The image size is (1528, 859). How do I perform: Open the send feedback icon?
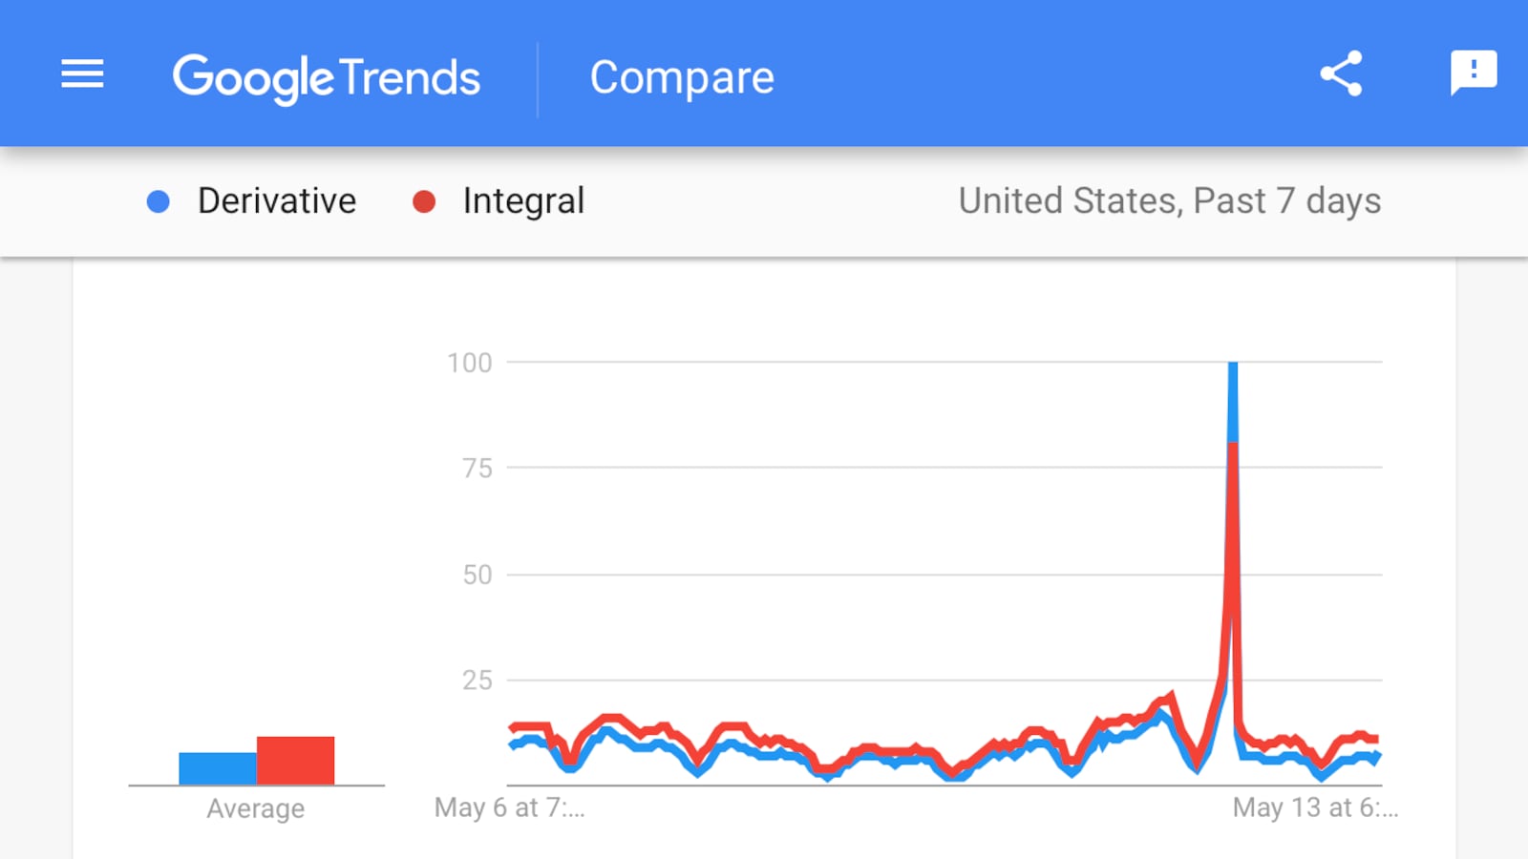pos(1473,73)
